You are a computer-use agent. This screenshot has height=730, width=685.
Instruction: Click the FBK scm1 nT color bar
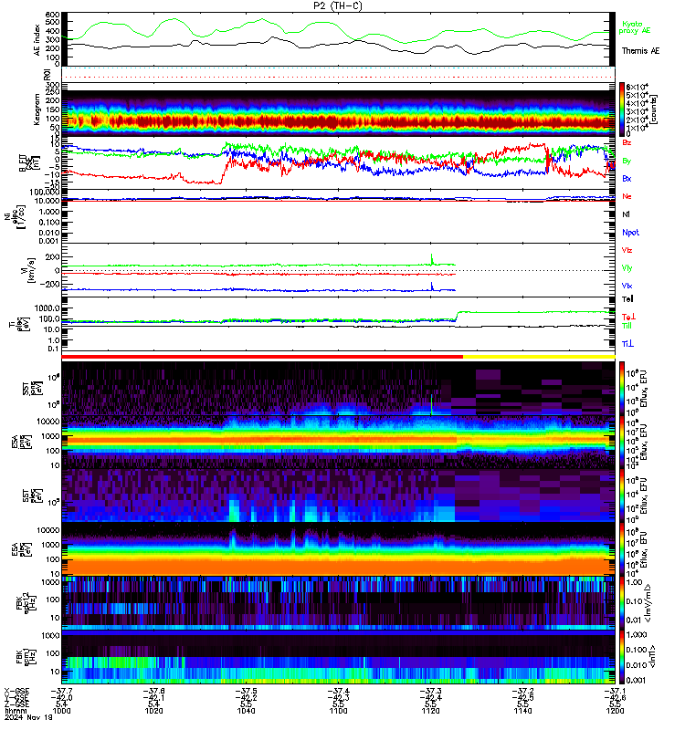(x=622, y=656)
